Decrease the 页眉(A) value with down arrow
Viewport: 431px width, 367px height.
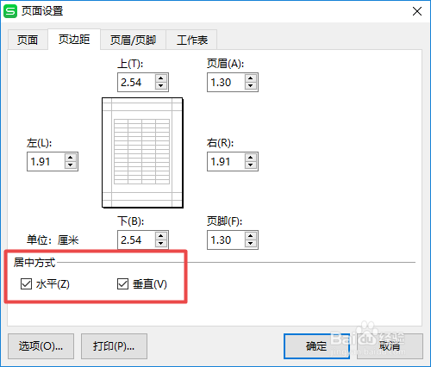coord(251,86)
